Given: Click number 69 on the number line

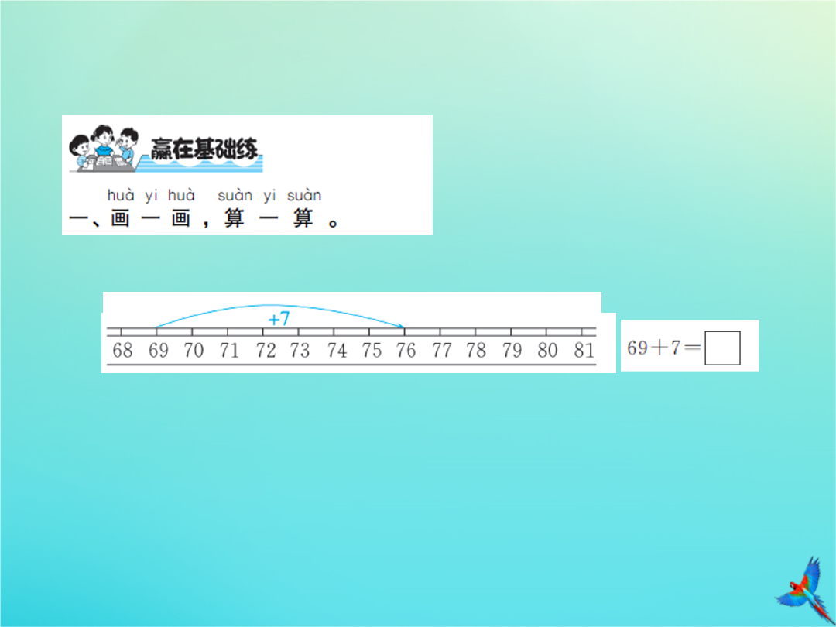Looking at the screenshot, I should coord(159,351).
